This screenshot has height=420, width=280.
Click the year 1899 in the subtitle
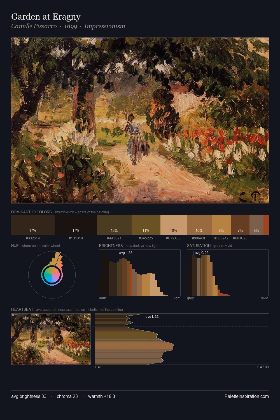(71, 26)
